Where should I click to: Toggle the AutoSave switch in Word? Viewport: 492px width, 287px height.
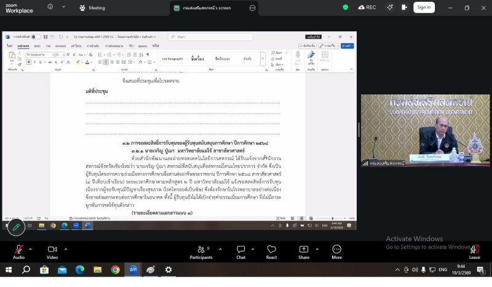[x=36, y=37]
